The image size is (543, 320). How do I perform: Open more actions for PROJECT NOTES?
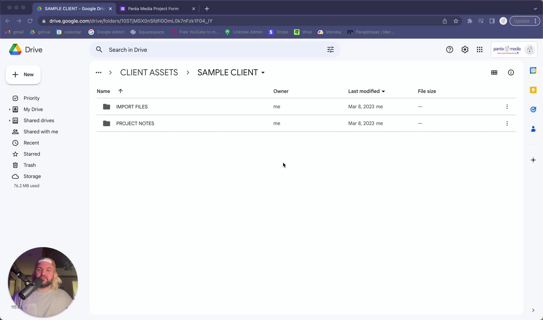click(x=507, y=123)
